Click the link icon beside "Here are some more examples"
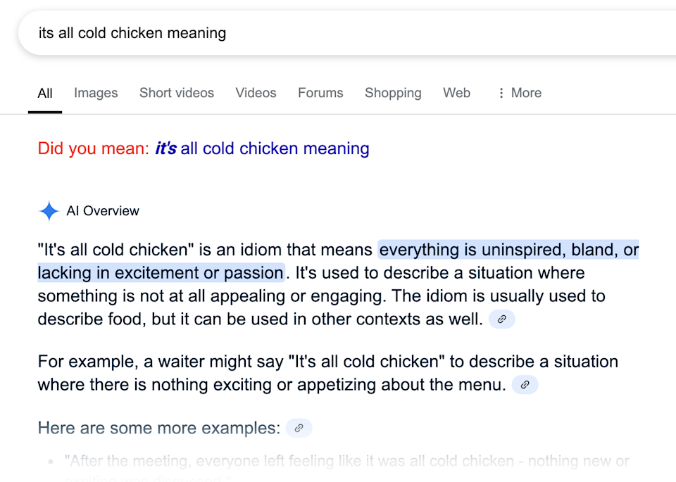This screenshot has height=482, width=676. click(298, 428)
